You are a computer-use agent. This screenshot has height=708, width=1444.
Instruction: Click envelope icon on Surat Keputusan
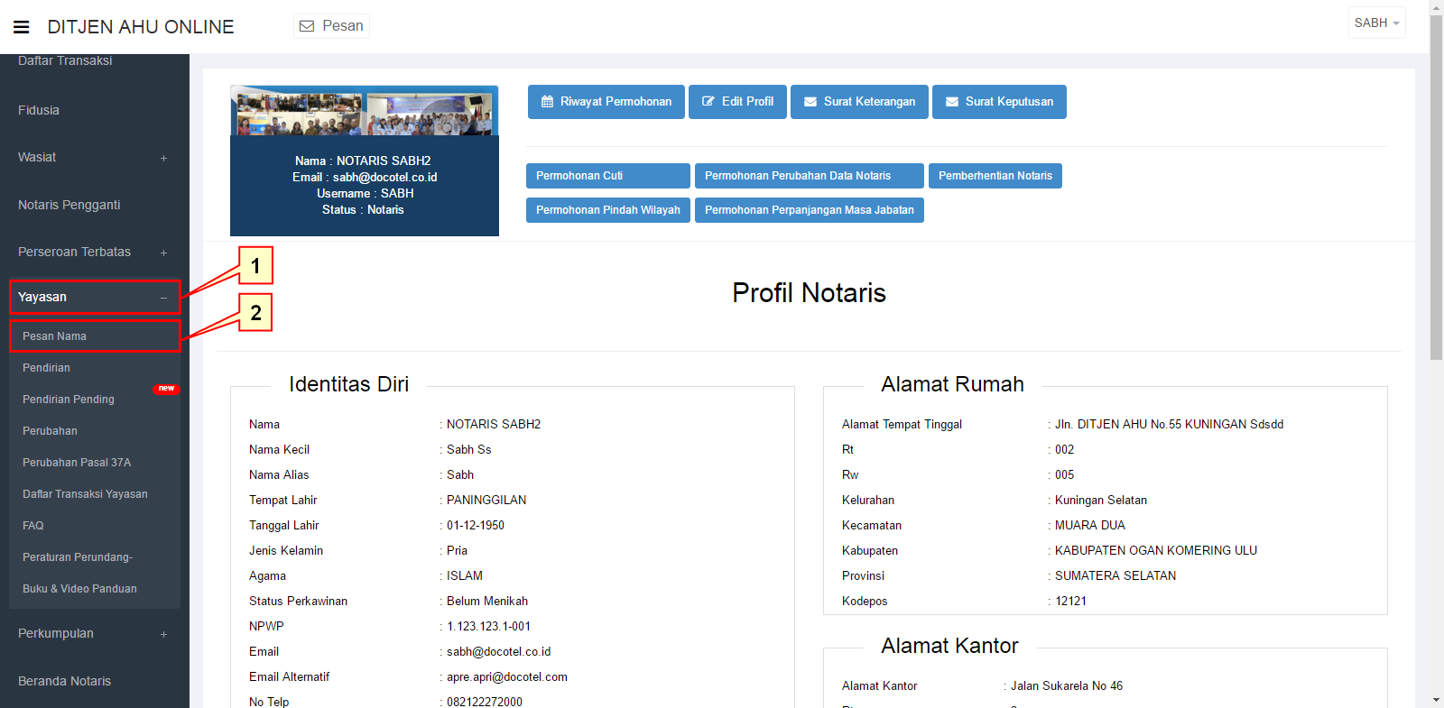pos(952,102)
